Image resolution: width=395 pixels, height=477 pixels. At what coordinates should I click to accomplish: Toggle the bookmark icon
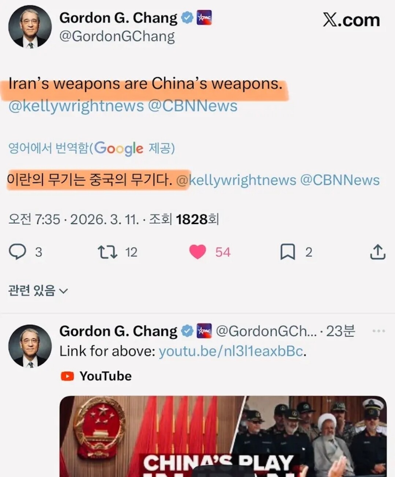click(287, 252)
